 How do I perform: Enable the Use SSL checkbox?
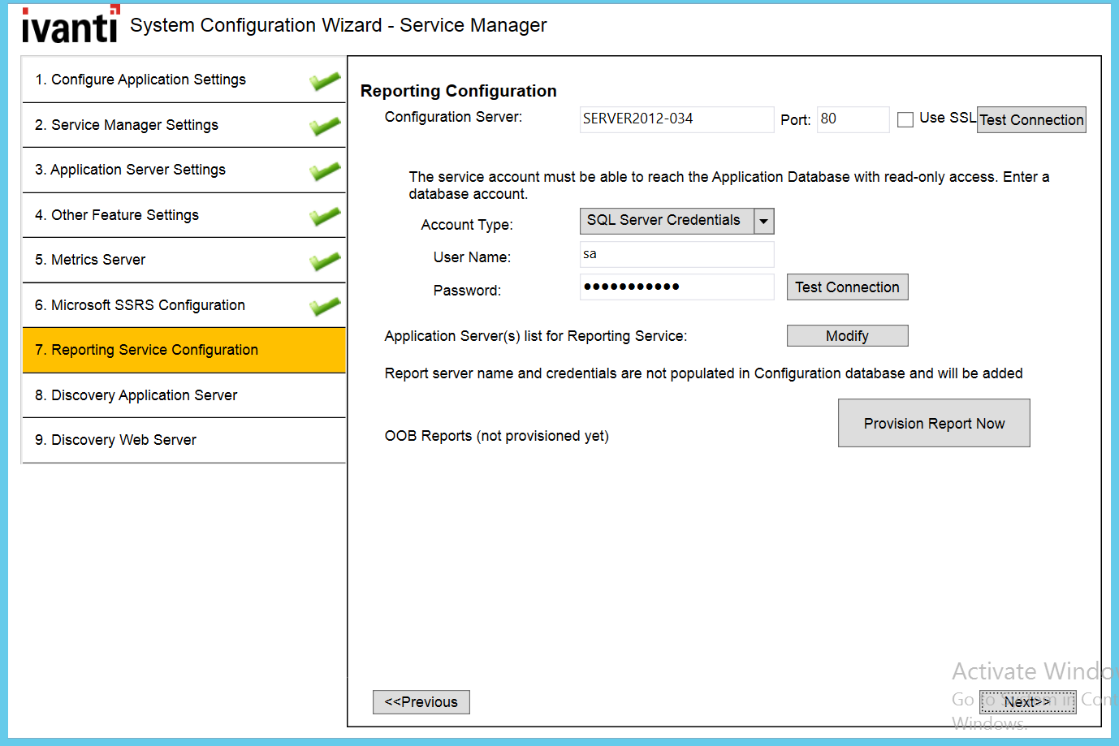905,120
